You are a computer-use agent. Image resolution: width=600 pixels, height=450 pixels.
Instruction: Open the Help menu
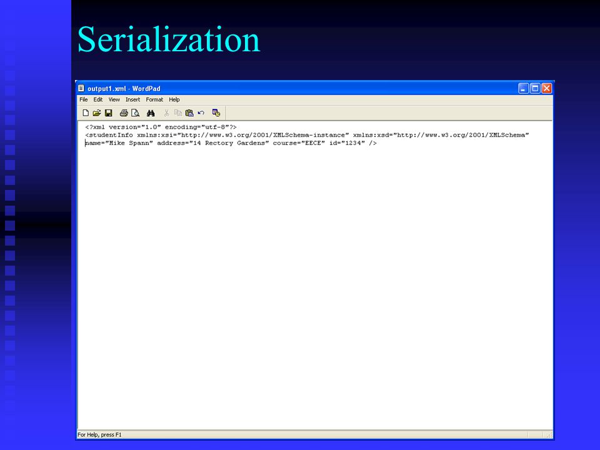click(174, 99)
